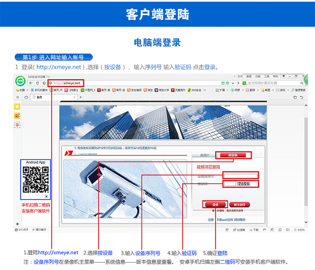
Task: Open the 截图 screenshot tool
Action: (x=265, y=90)
